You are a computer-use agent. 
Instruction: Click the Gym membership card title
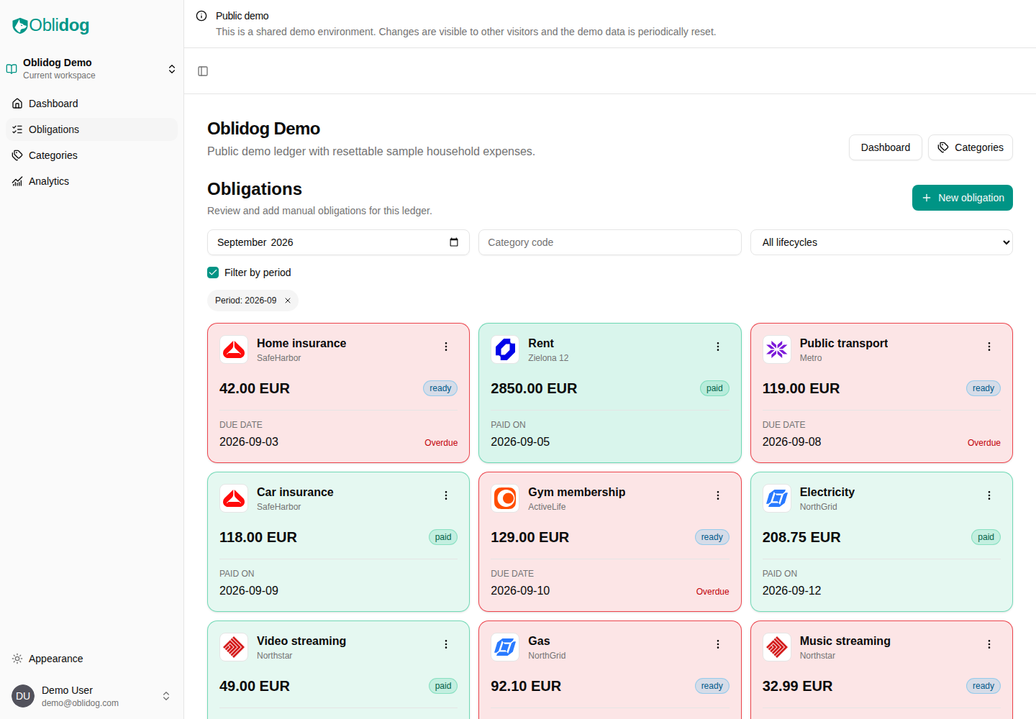(x=577, y=492)
